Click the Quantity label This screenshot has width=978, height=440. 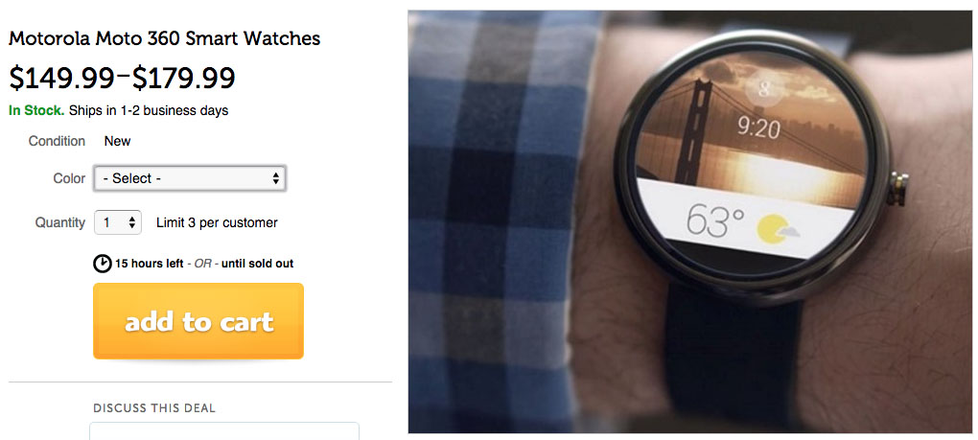pos(59,222)
